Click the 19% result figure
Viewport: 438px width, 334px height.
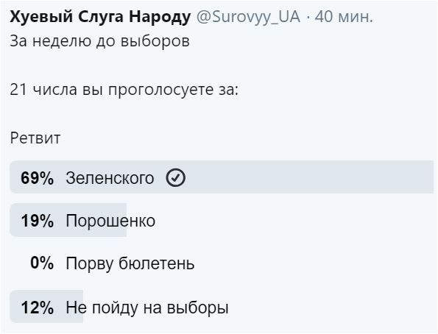37,221
